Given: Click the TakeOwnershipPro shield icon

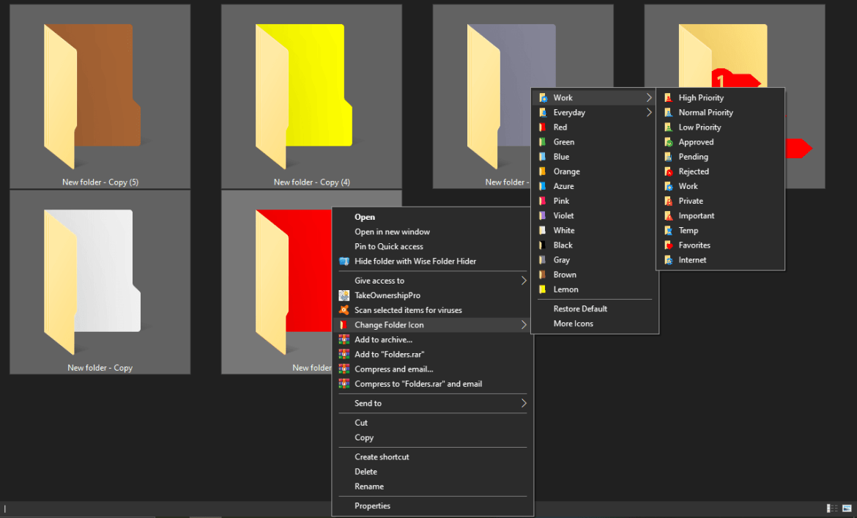Looking at the screenshot, I should click(x=344, y=295).
